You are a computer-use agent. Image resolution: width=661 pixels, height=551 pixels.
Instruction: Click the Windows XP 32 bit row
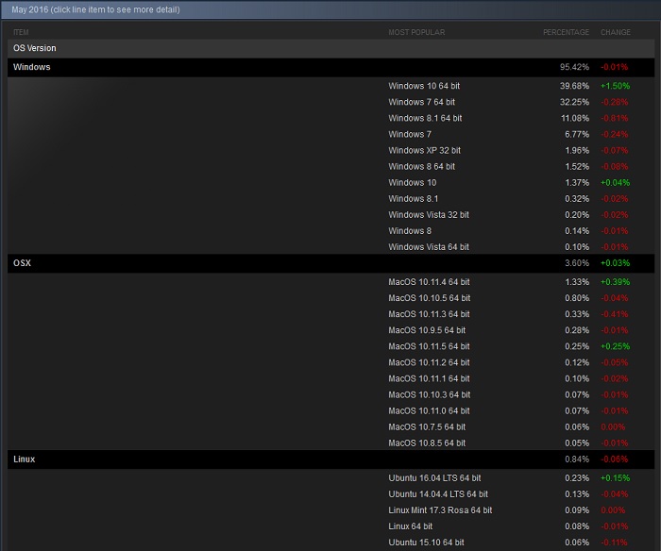coord(422,150)
